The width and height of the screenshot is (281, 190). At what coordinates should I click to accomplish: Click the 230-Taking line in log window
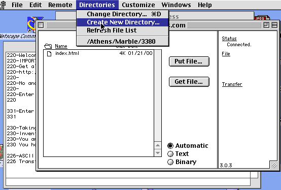click(21, 128)
